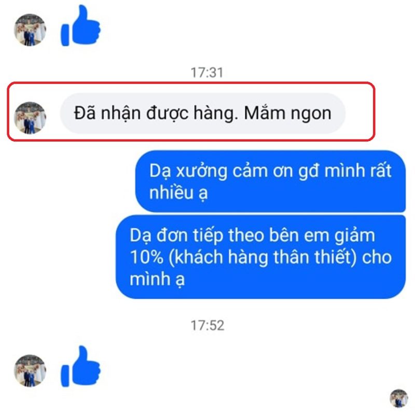415x415 pixels.
Task: Click the "10%" text in discount message
Action: (x=146, y=257)
